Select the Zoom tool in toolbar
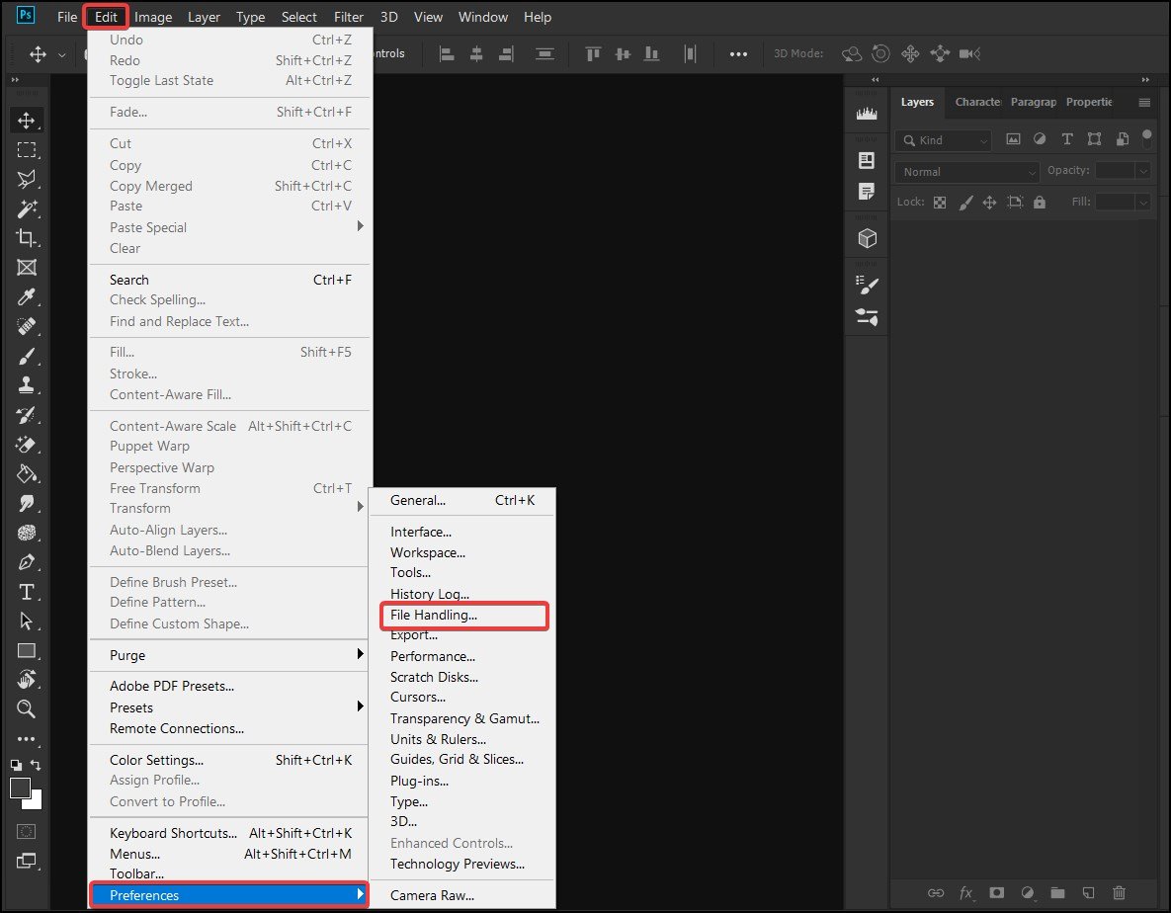This screenshot has width=1171, height=913. [27, 708]
